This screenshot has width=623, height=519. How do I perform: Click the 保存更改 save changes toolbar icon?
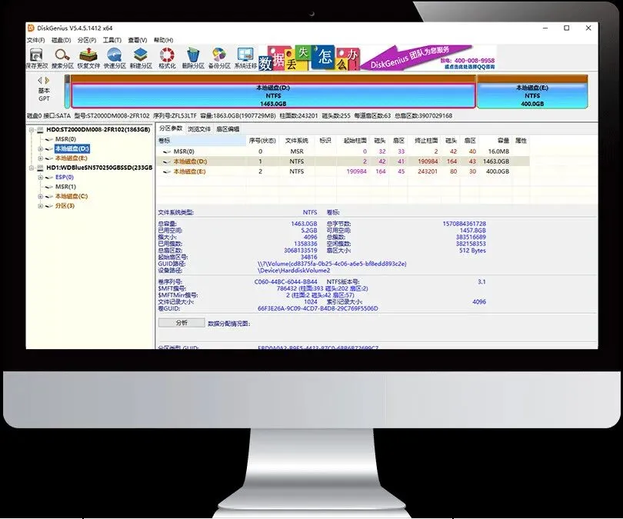37,58
